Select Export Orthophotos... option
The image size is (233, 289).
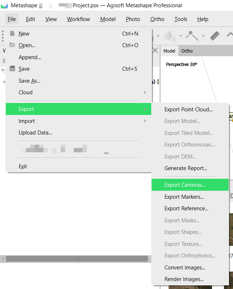(190, 255)
